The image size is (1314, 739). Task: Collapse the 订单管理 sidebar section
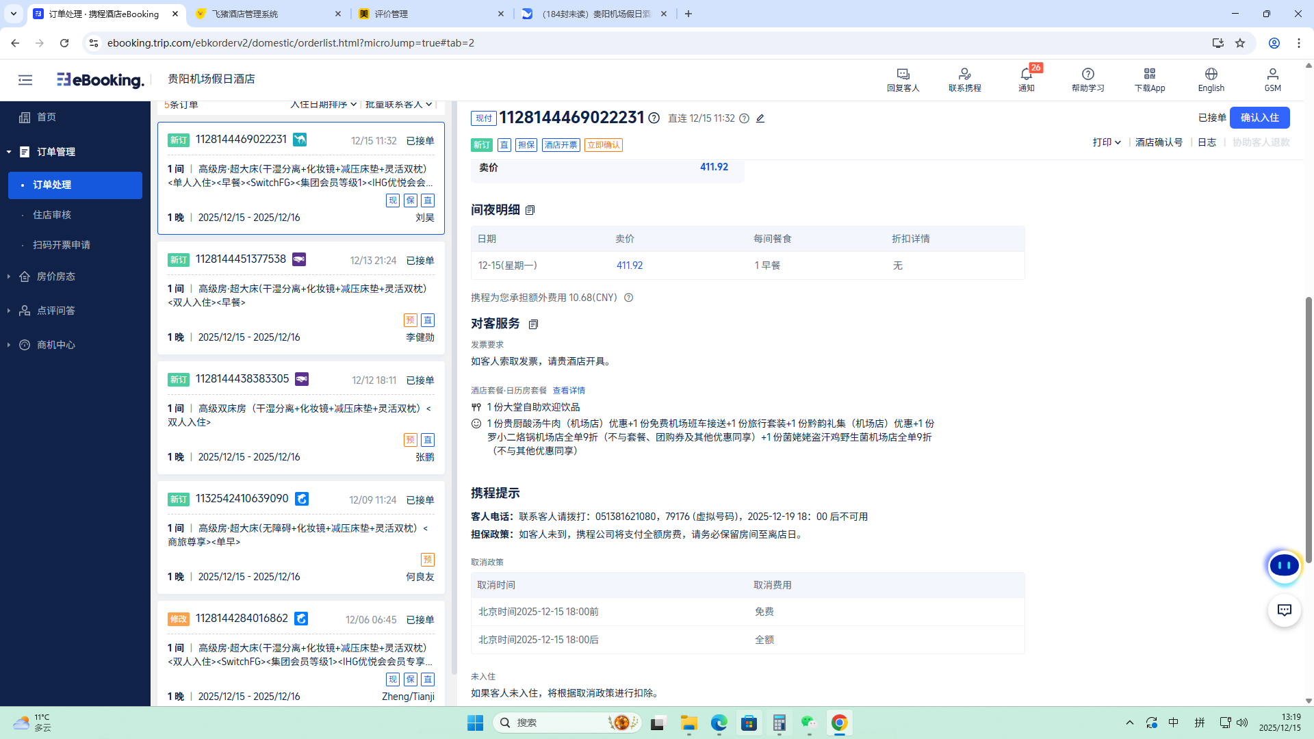click(56, 152)
